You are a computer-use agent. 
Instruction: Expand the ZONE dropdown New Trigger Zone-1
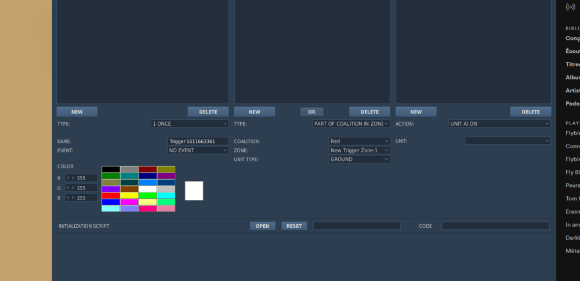359,150
